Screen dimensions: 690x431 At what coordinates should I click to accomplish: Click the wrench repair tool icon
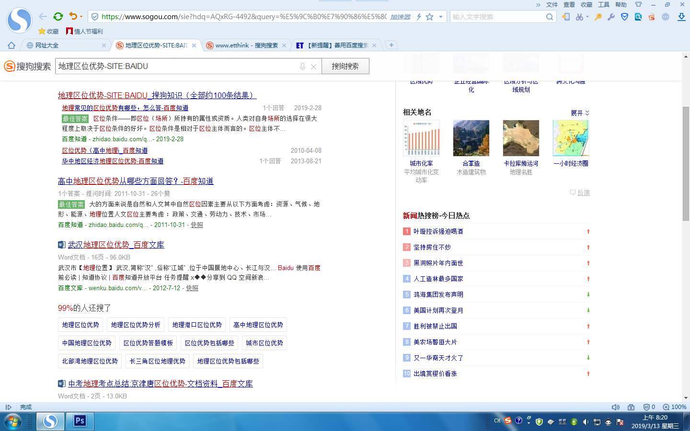(611, 17)
